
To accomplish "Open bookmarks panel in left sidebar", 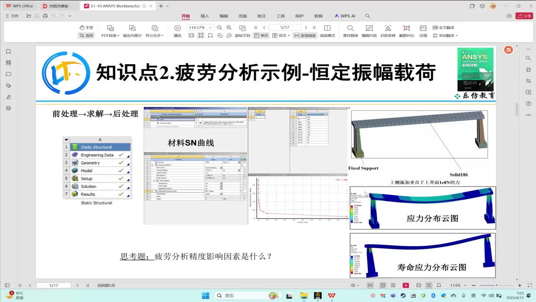I will (8, 52).
